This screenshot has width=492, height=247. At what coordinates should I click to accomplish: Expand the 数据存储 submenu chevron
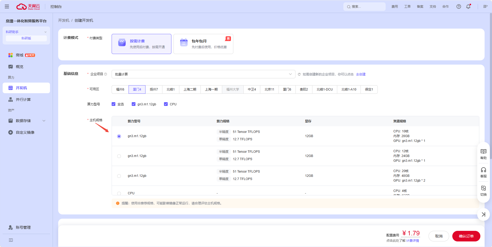pos(44,121)
